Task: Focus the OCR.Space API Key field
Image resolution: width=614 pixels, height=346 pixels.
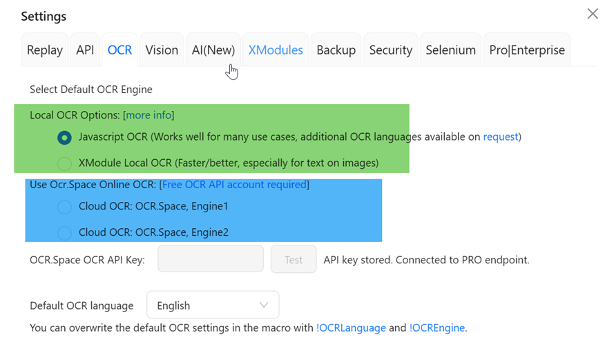Action: point(211,260)
